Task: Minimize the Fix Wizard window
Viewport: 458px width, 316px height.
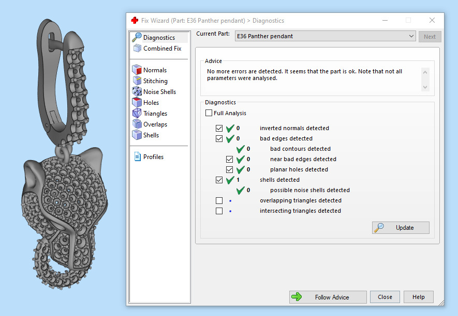Action: (385, 21)
